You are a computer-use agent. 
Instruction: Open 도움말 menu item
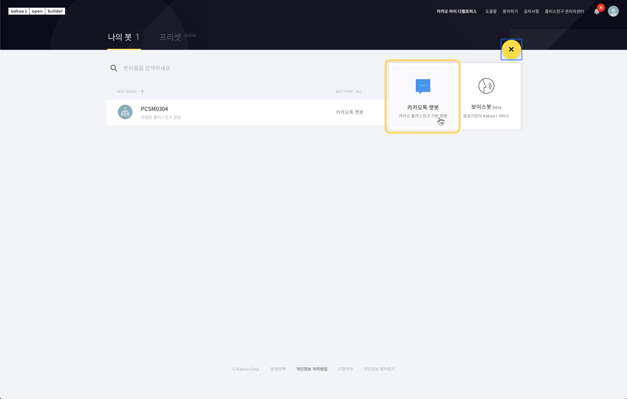tap(491, 11)
